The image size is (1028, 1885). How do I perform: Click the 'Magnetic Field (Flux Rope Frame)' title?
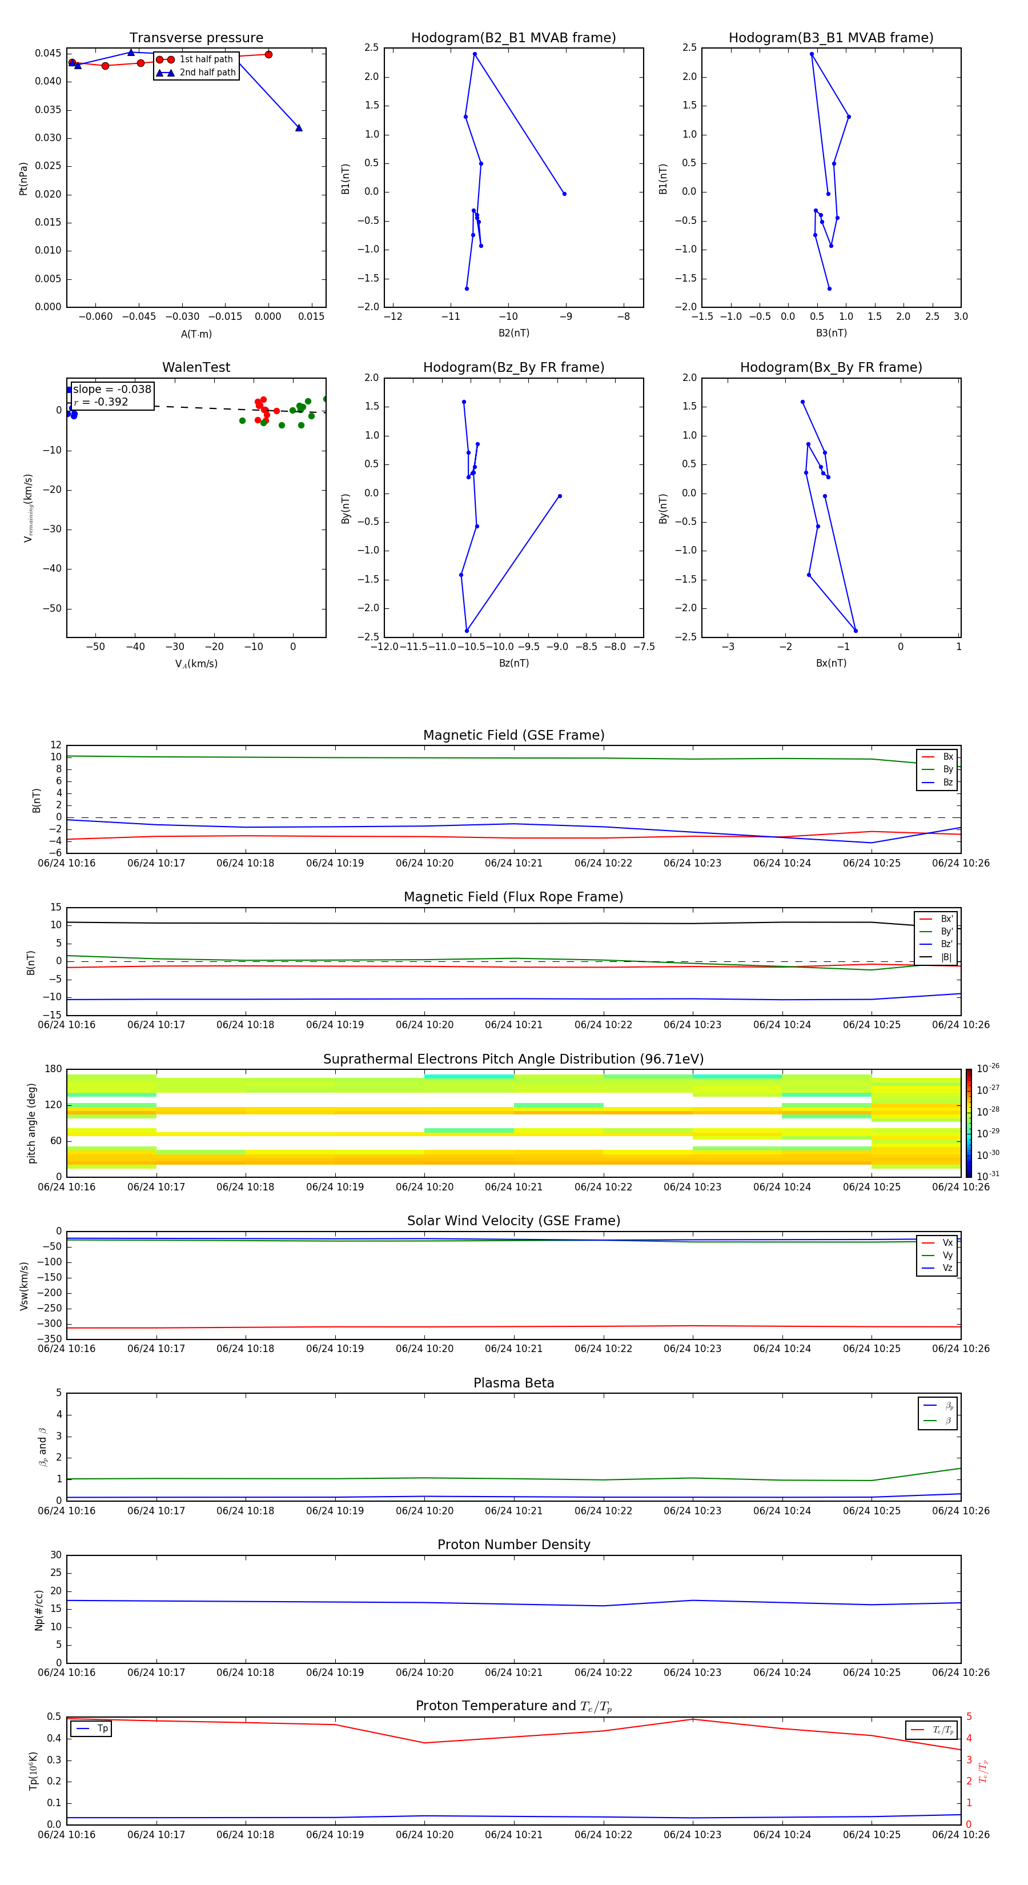[x=513, y=897]
